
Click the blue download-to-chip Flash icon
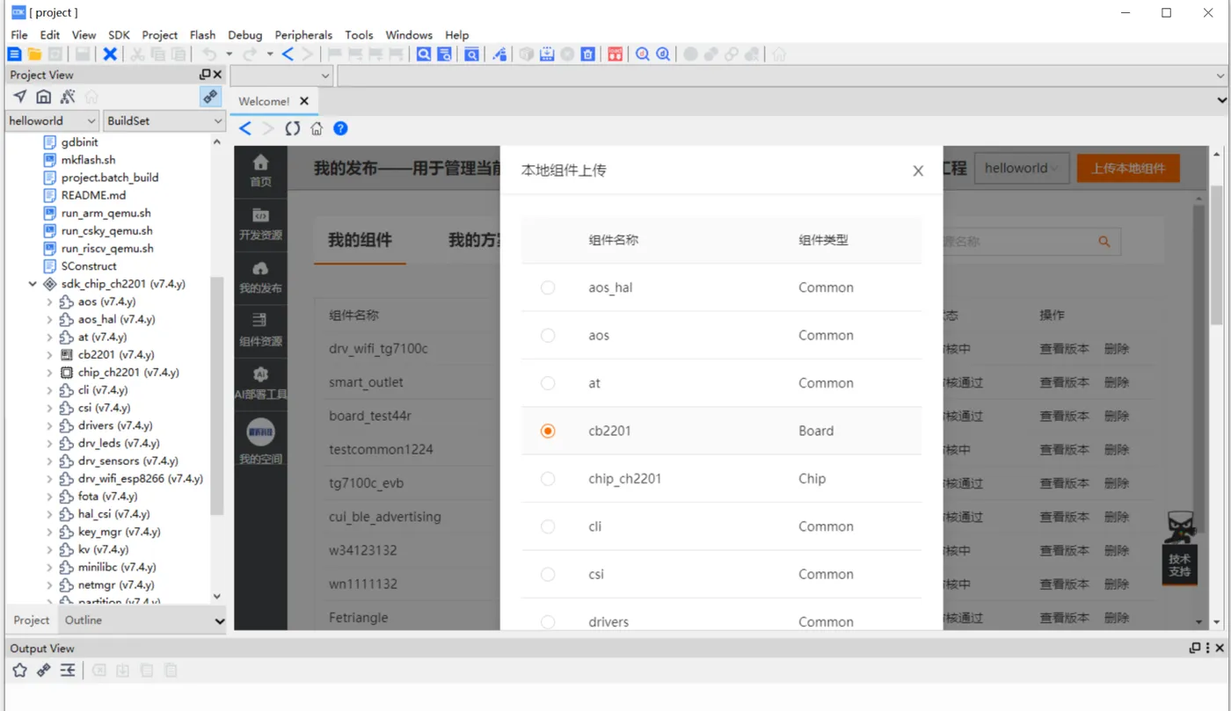(547, 54)
